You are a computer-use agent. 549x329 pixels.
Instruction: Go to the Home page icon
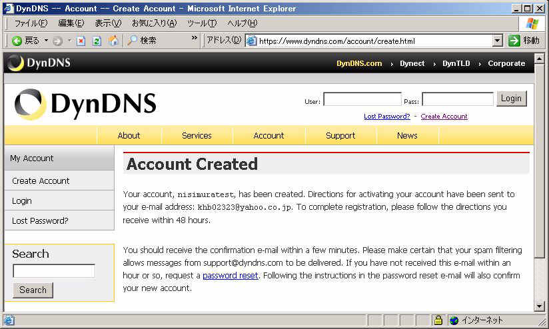[113, 41]
